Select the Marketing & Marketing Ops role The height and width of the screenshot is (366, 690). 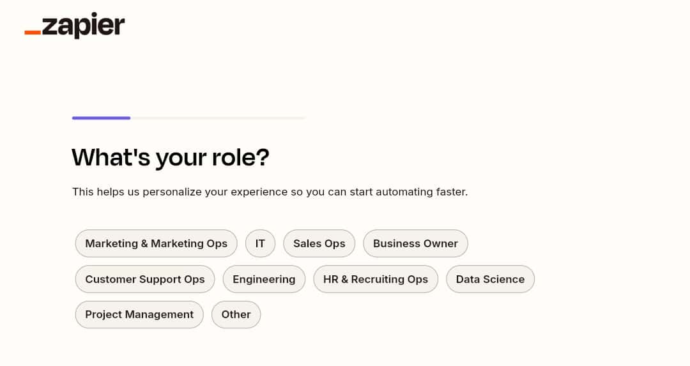157,243
